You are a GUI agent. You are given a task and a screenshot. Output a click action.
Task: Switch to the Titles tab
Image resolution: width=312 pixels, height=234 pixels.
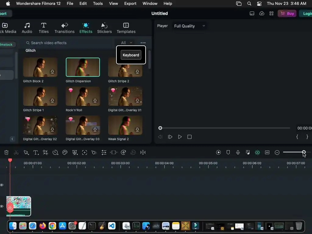coord(44,28)
